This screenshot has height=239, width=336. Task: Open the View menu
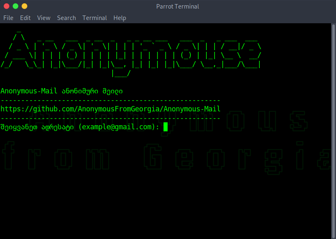click(x=44, y=18)
